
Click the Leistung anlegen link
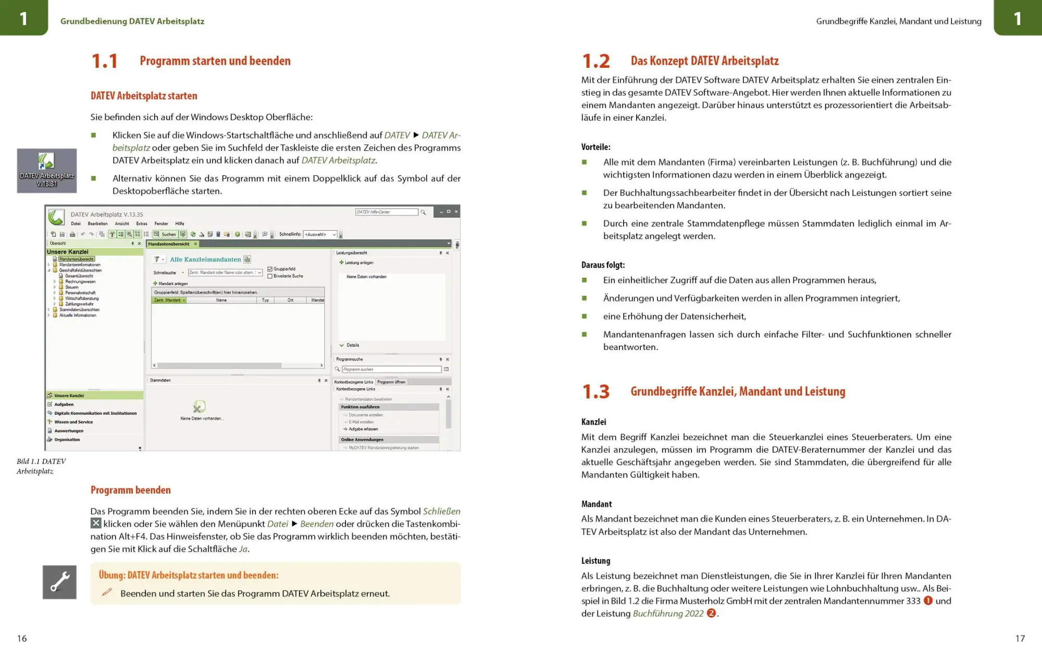pos(357,263)
